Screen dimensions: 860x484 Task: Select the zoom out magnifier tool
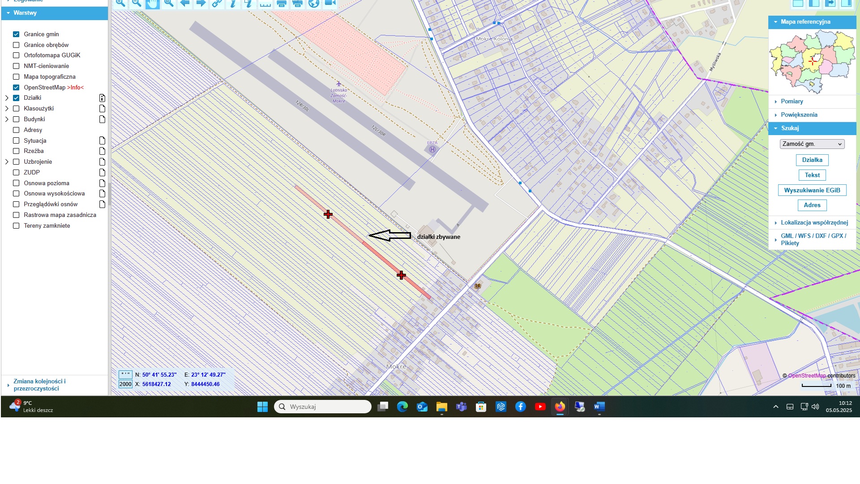(x=137, y=3)
